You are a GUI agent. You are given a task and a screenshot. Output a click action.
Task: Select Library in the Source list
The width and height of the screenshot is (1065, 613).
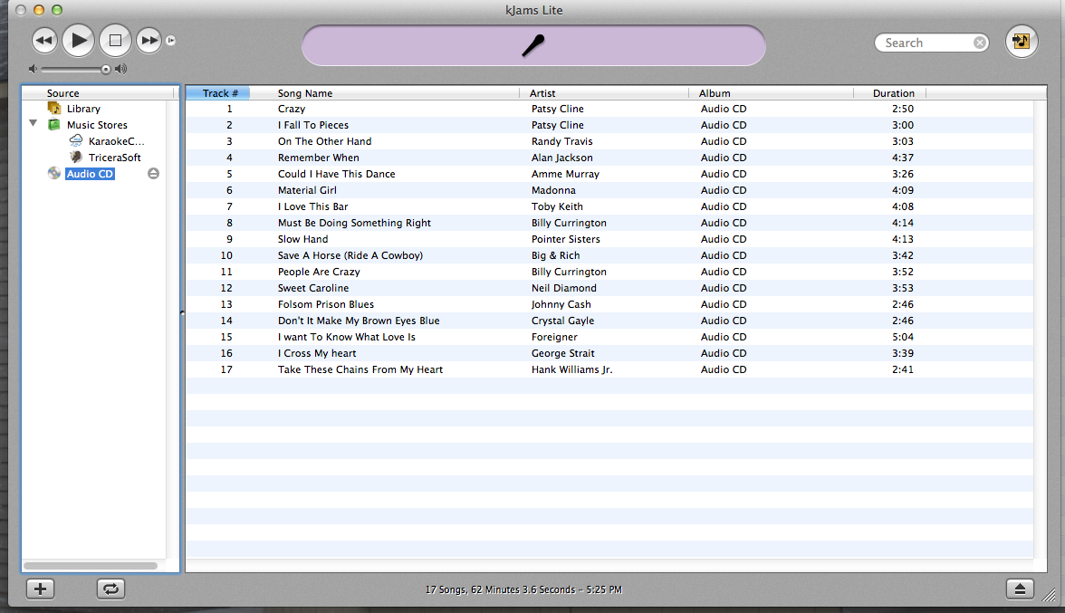[x=83, y=109]
